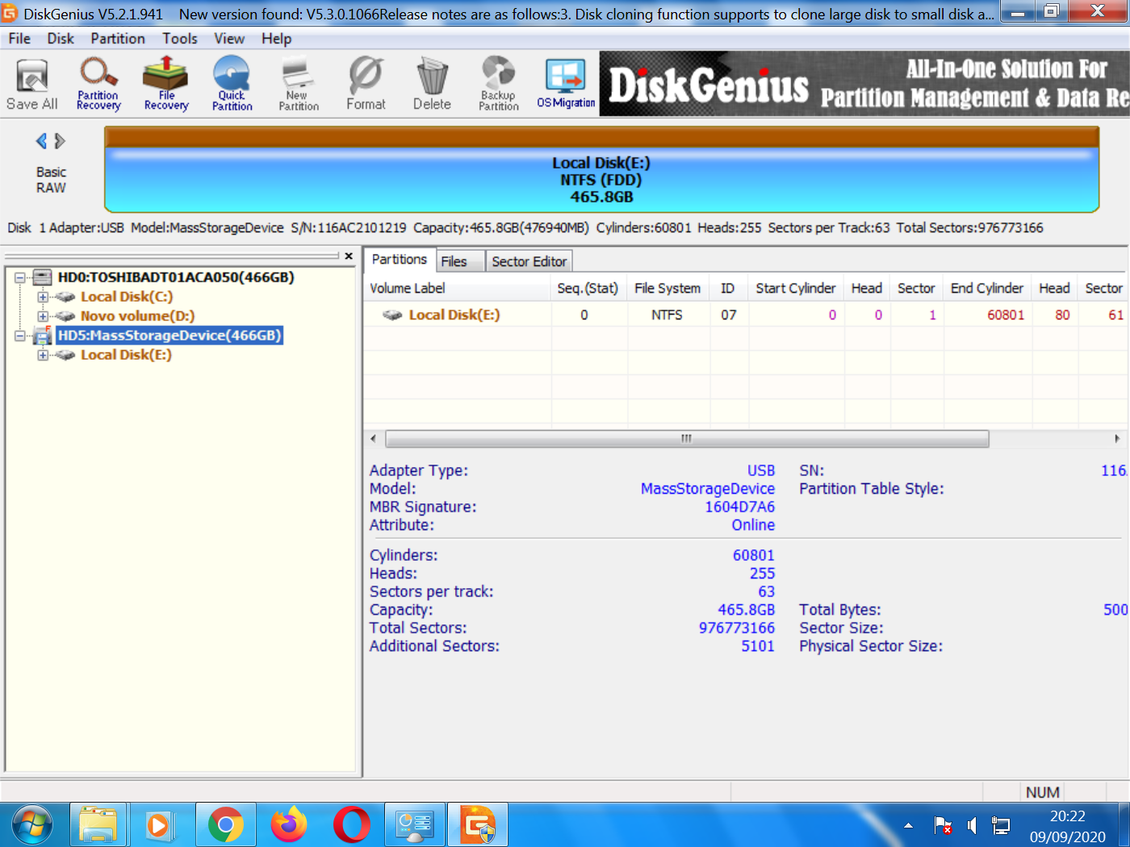Image resolution: width=1130 pixels, height=847 pixels.
Task: Click the volume speaker tray icon
Action: 972,825
